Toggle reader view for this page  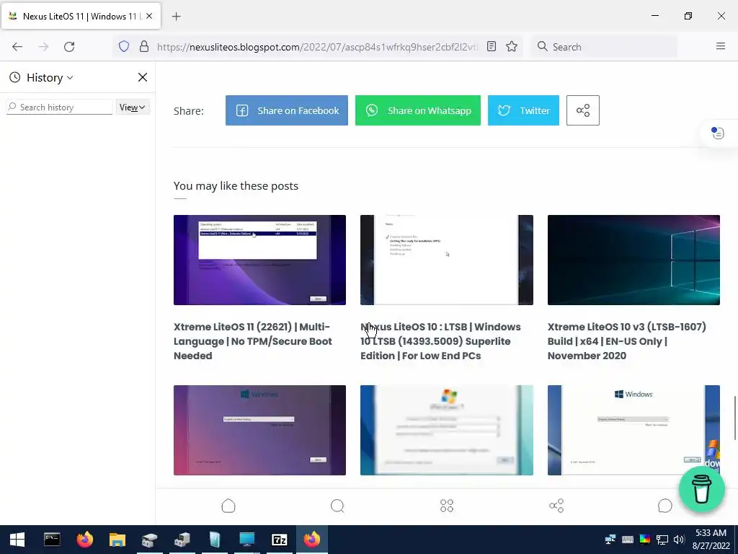492,47
